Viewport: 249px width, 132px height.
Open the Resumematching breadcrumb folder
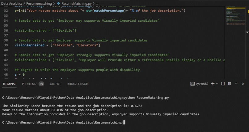[39, 3]
